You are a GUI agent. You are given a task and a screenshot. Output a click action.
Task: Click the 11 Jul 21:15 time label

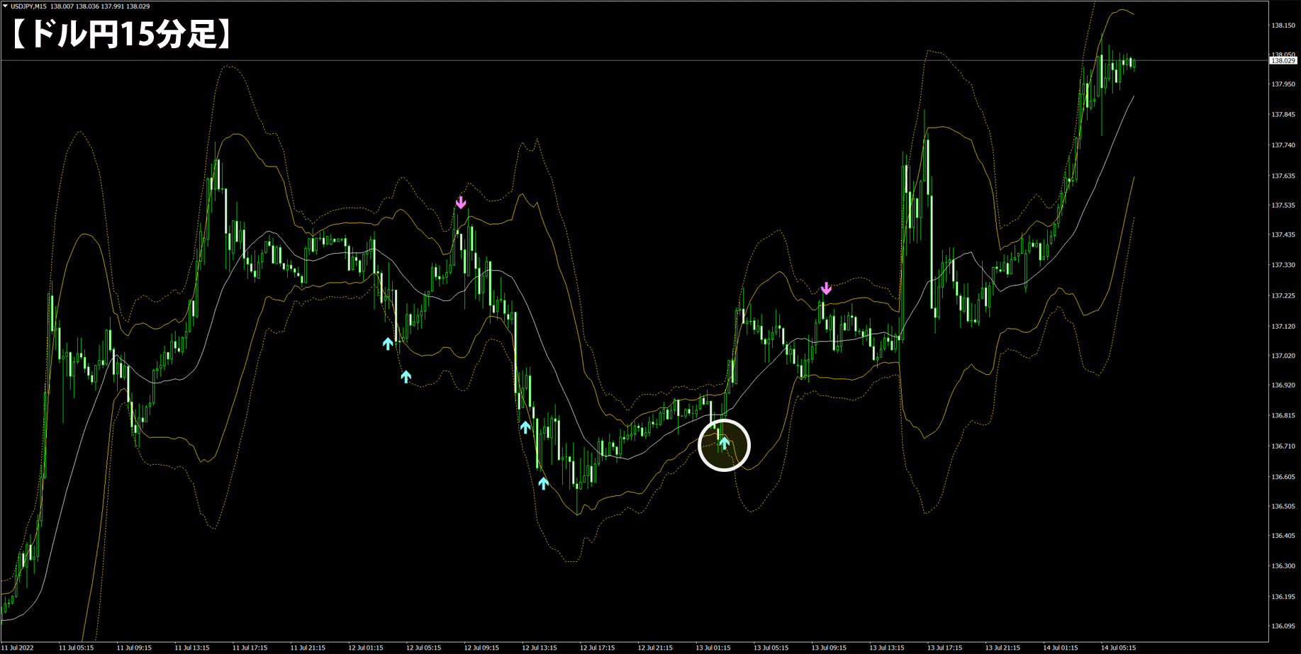308,648
